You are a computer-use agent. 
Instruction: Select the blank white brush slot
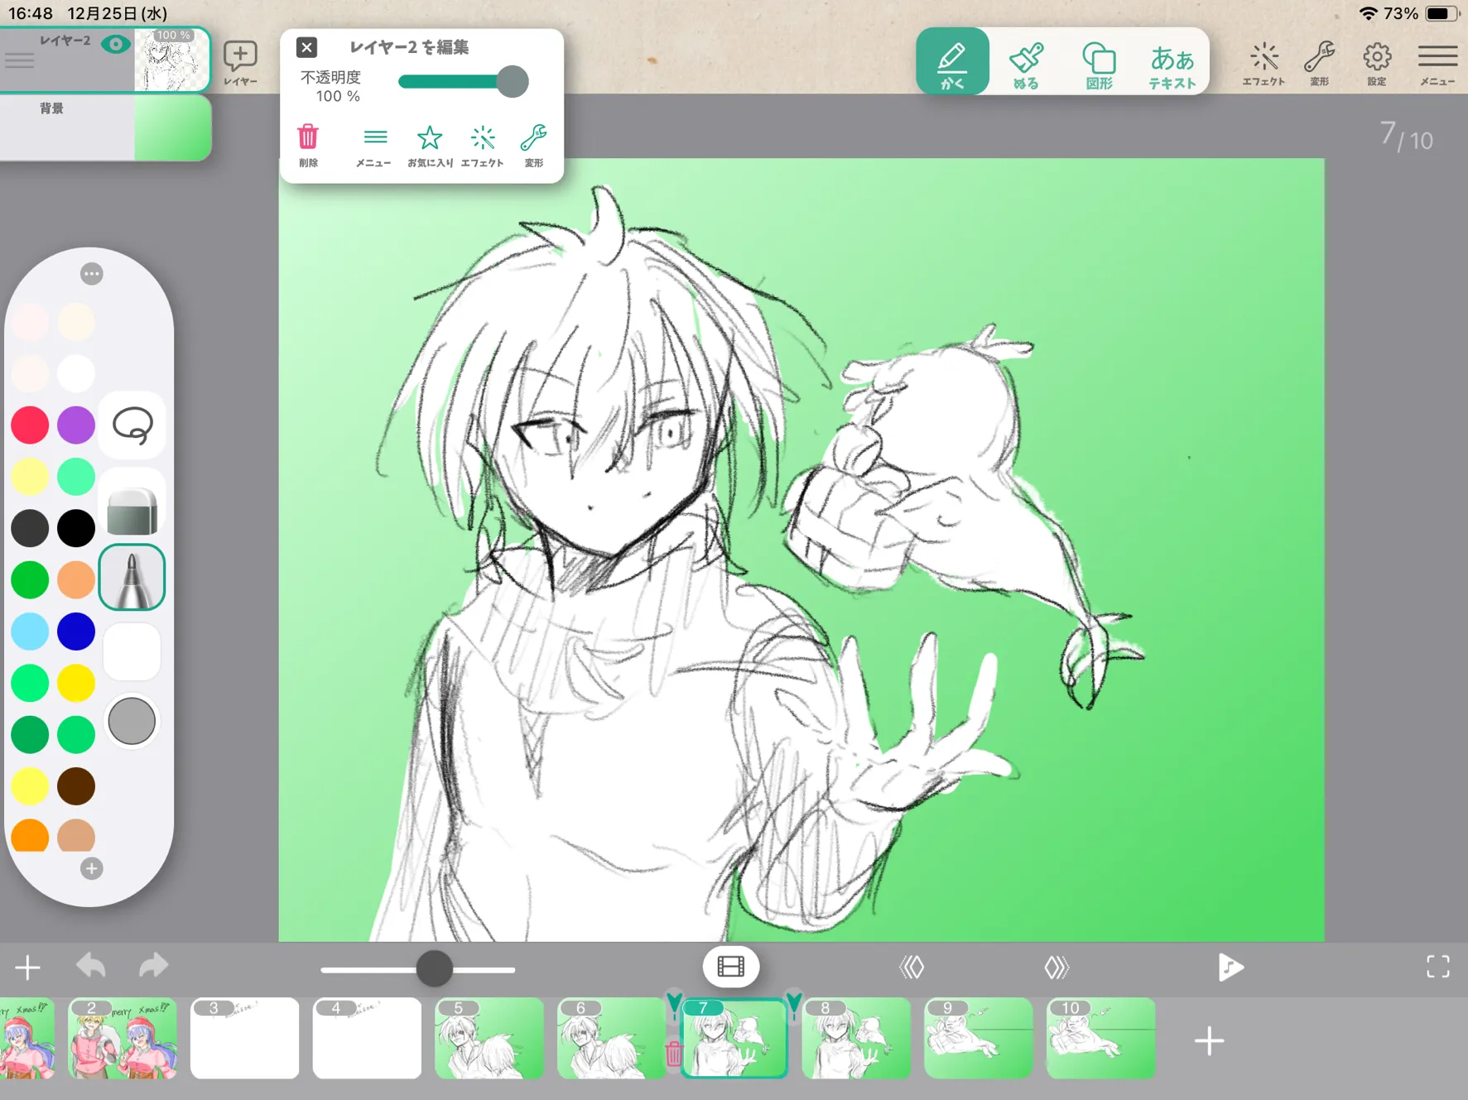pyautogui.click(x=132, y=651)
